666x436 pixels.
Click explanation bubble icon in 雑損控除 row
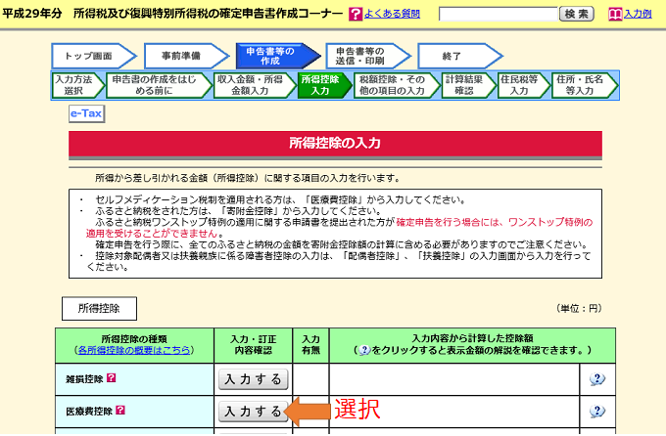597,379
